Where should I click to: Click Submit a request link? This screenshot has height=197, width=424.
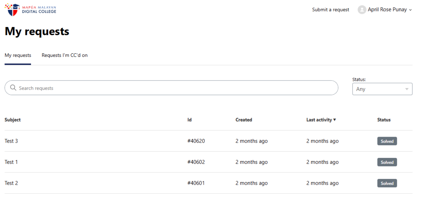pyautogui.click(x=330, y=10)
